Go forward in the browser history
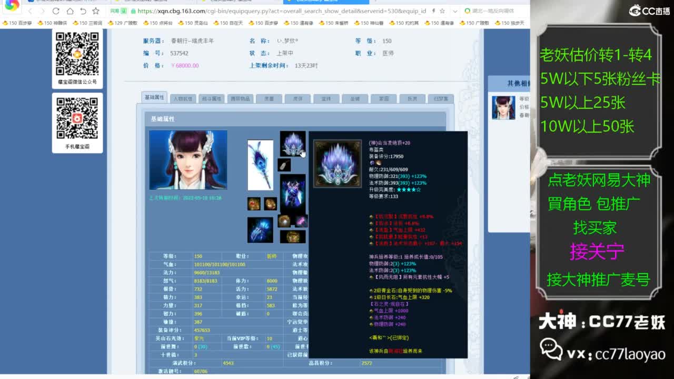 (42, 11)
